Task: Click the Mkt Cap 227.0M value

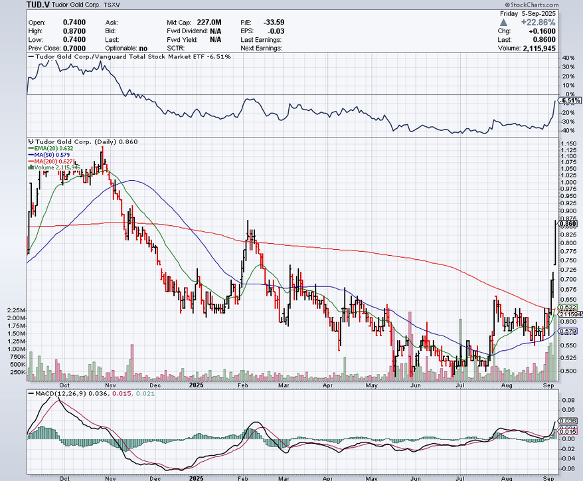Action: pyautogui.click(x=210, y=22)
